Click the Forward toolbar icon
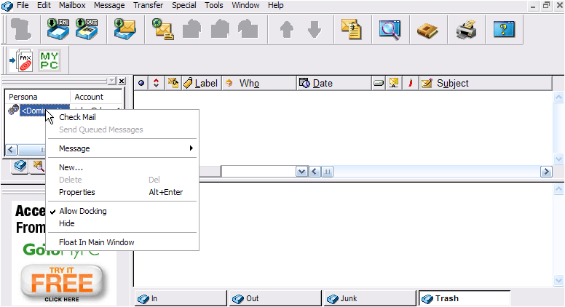Screen dimensions: 565x307 248,29
